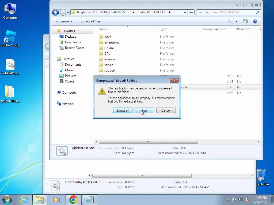Sort by the Type column header
The image size is (274, 205).
click(x=163, y=29)
